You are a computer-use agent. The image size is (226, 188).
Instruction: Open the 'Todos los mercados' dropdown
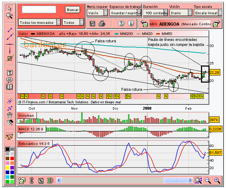click(x=39, y=22)
